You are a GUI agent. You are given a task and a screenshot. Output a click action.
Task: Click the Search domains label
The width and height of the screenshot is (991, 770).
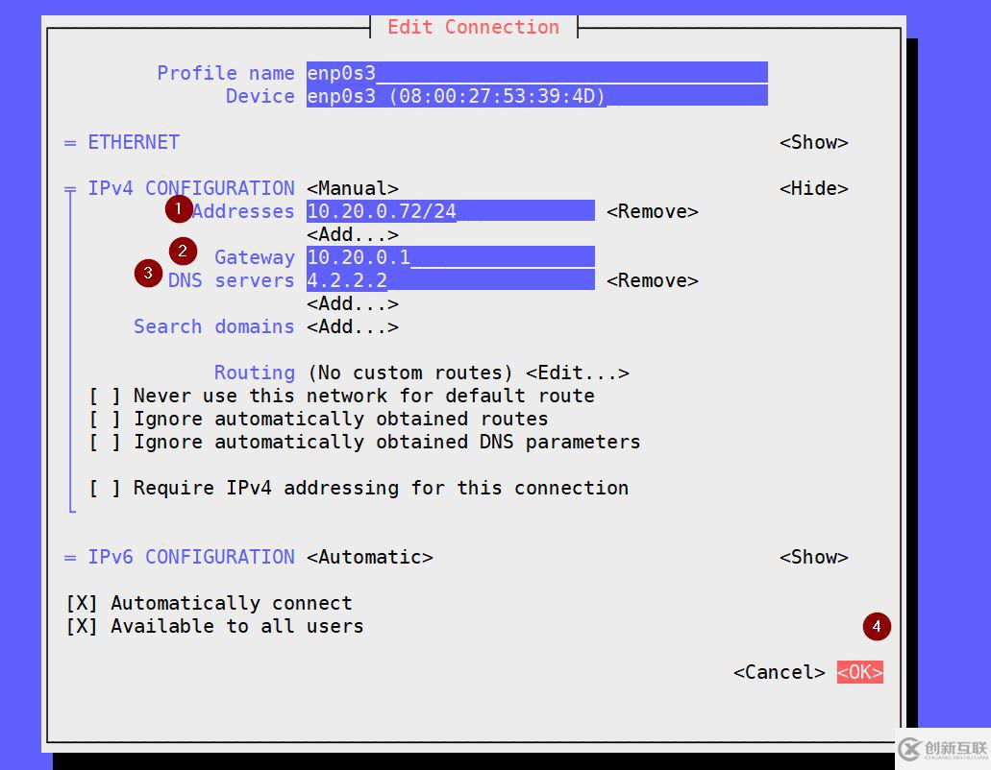(x=213, y=326)
